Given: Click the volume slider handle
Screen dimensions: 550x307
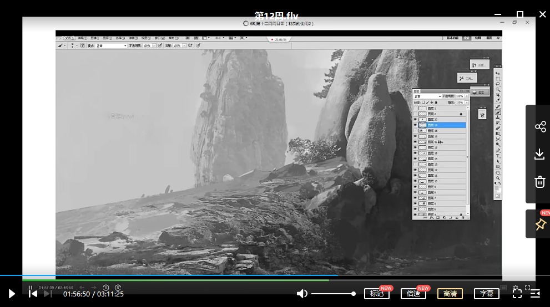Looking at the screenshot, I should tap(354, 294).
